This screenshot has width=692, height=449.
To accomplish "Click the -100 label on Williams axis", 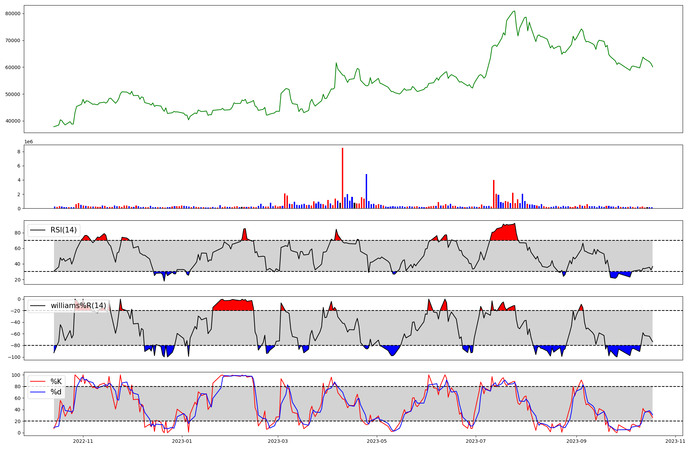I will click(15, 357).
